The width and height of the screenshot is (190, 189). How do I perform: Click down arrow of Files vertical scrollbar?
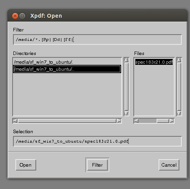[179, 114]
